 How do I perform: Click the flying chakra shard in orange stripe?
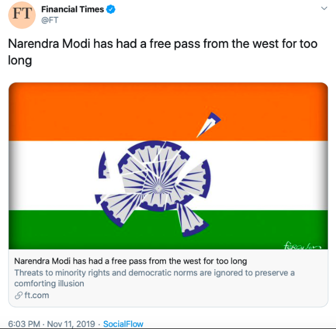pos(209,125)
